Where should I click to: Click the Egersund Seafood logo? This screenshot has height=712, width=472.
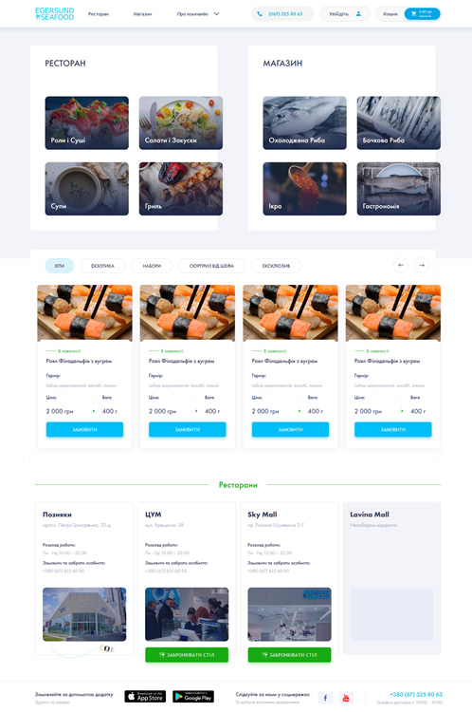pyautogui.click(x=54, y=13)
